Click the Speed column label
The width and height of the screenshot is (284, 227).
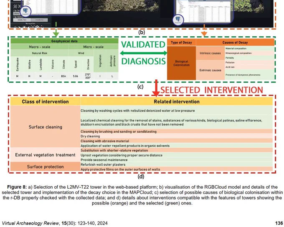tap(76, 64)
